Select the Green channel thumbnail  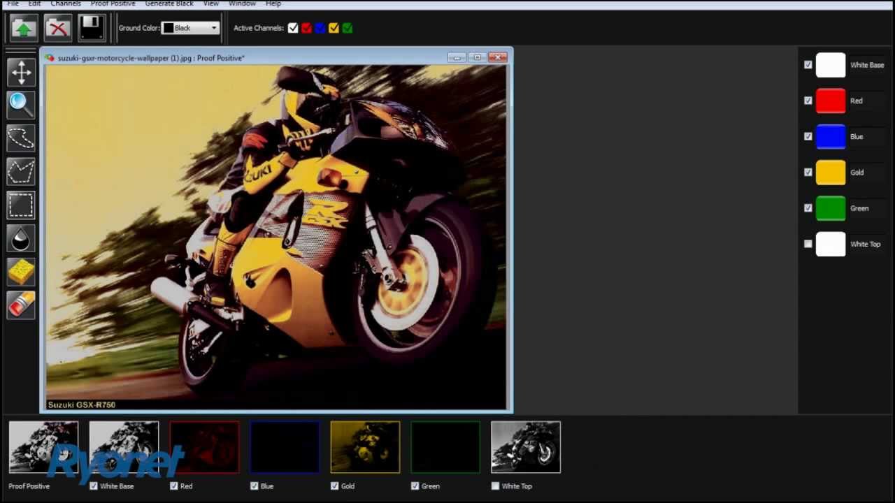click(445, 447)
